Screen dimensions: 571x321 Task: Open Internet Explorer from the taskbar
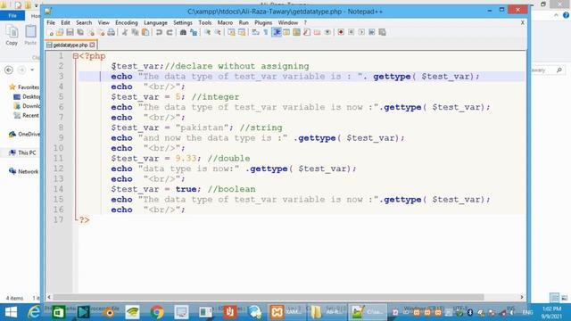[x=34, y=312]
